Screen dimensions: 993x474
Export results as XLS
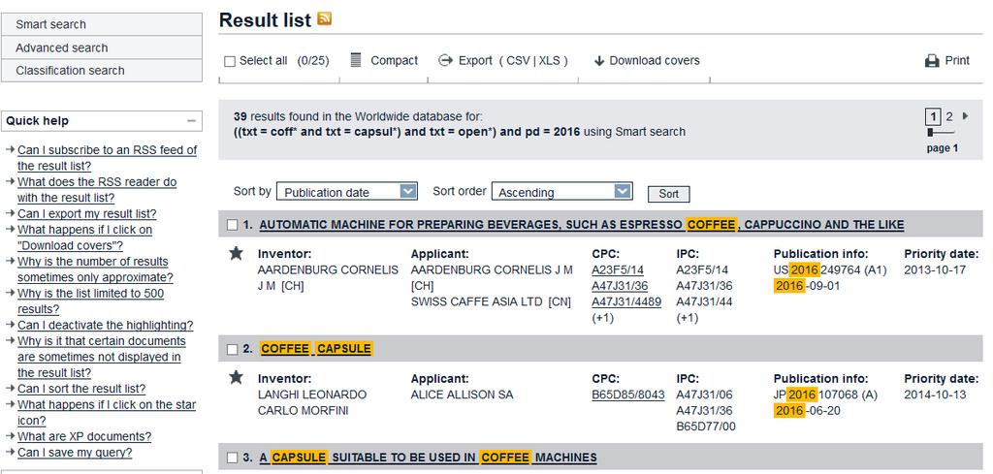pyautogui.click(x=550, y=61)
